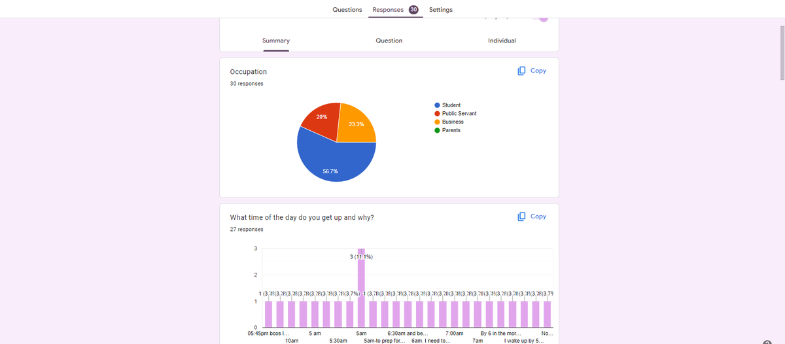Click the wake-up time question title

[x=302, y=217]
